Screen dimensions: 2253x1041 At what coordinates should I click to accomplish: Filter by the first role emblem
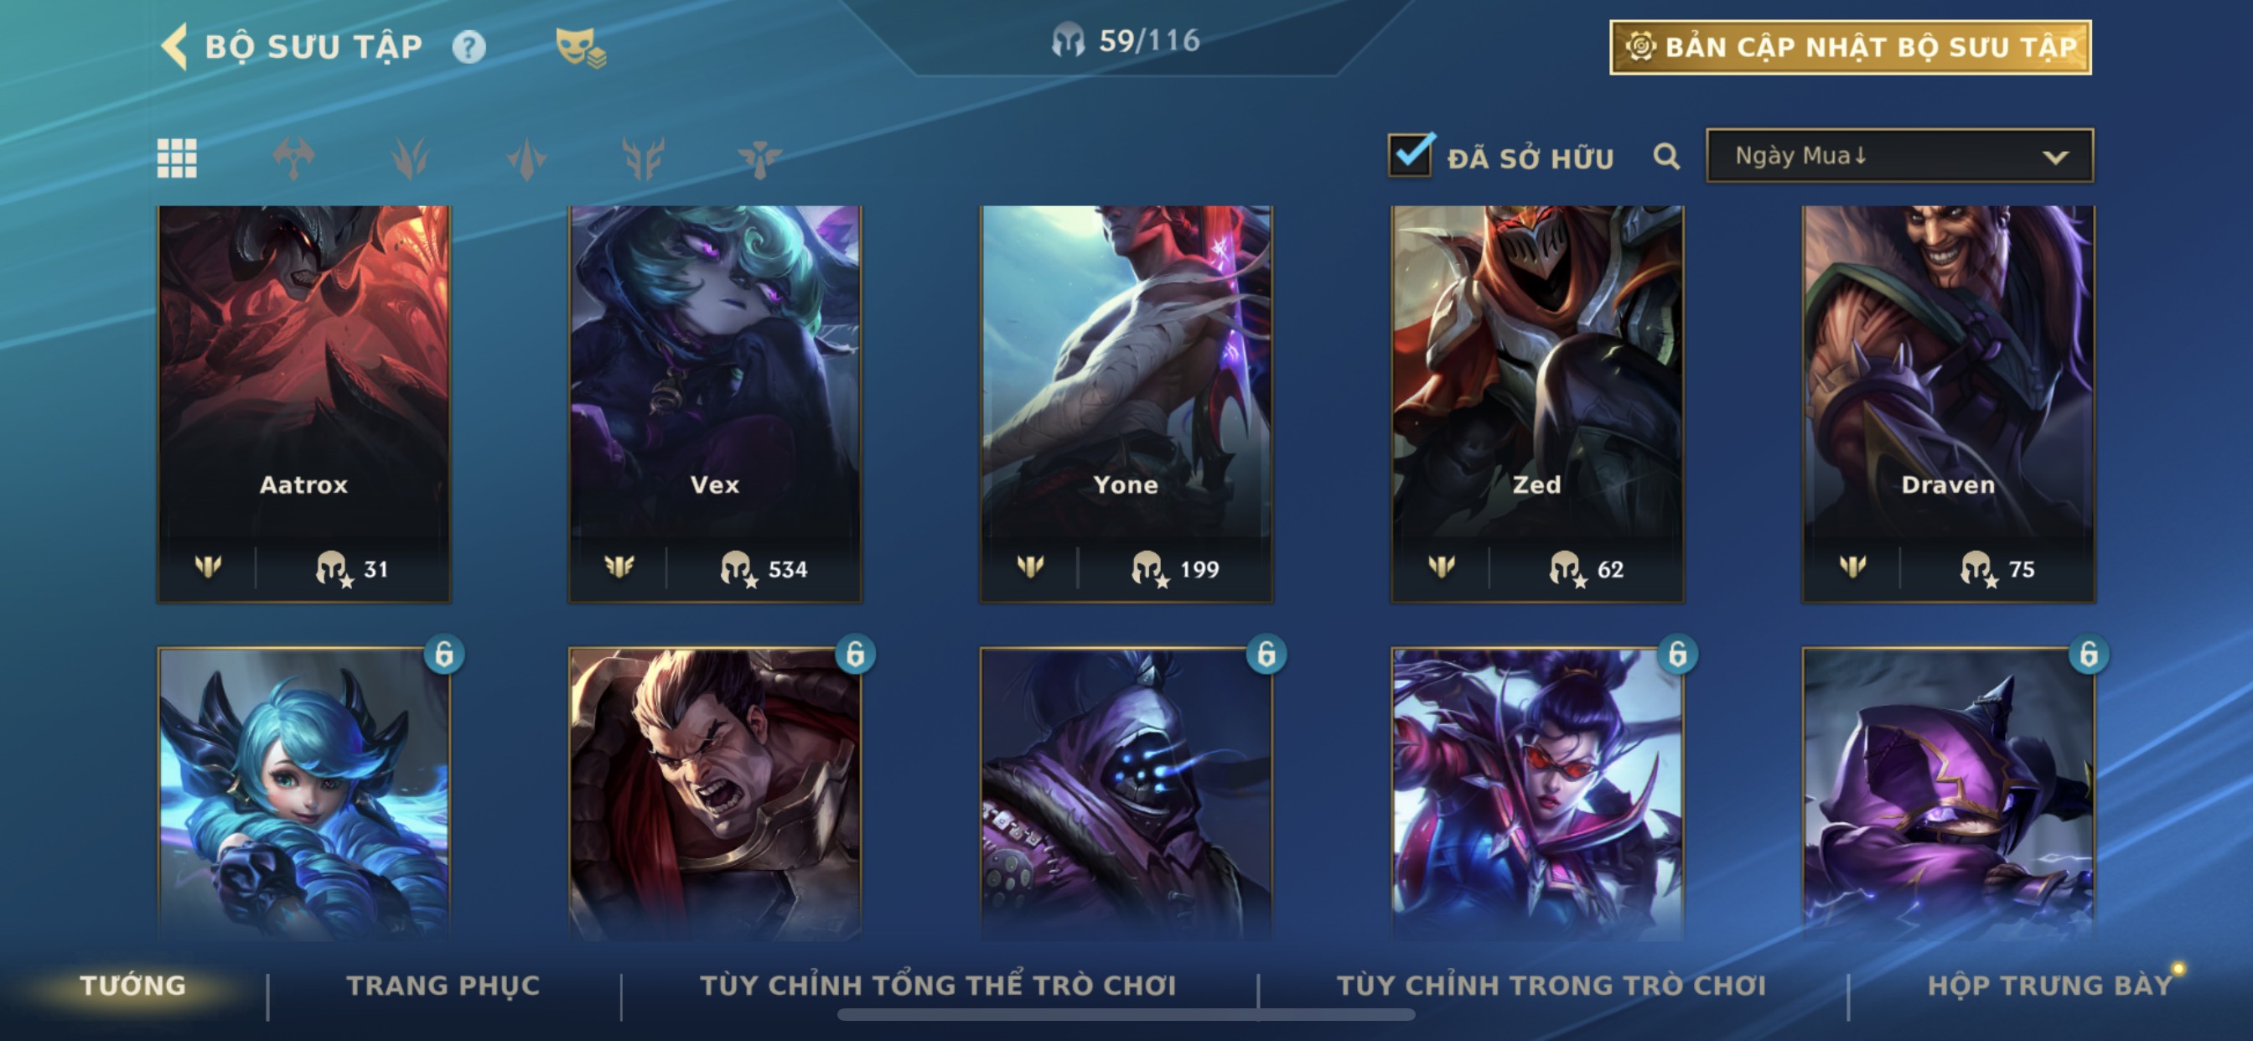click(293, 158)
